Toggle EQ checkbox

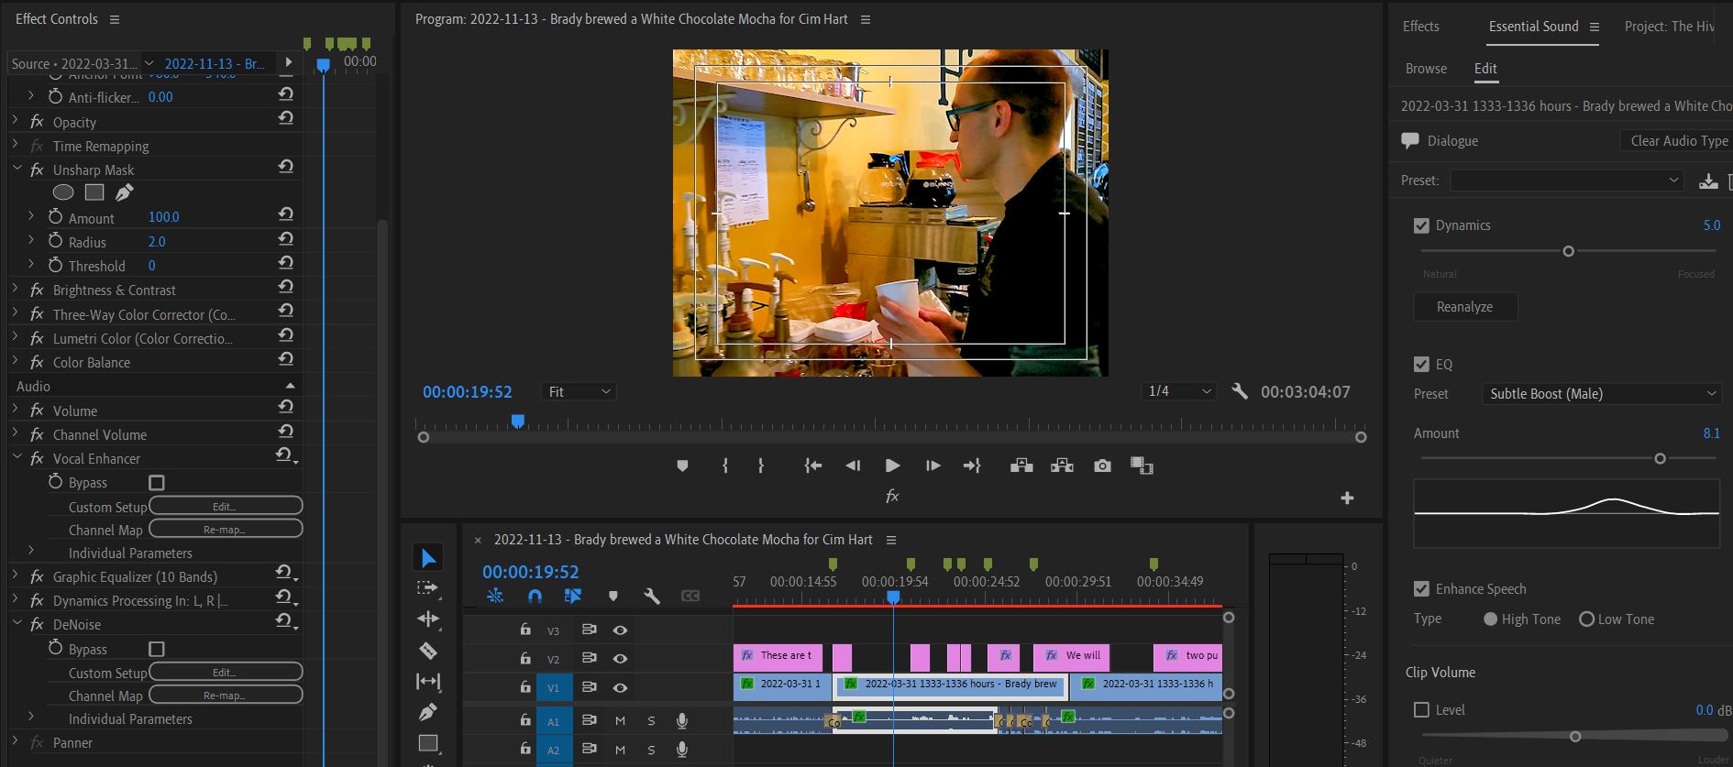click(x=1422, y=365)
